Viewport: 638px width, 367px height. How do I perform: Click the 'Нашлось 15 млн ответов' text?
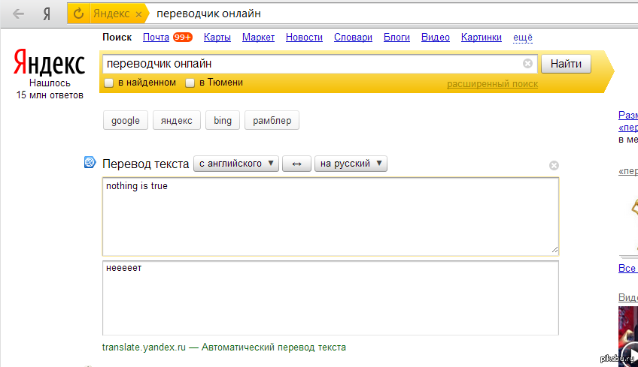[50, 89]
